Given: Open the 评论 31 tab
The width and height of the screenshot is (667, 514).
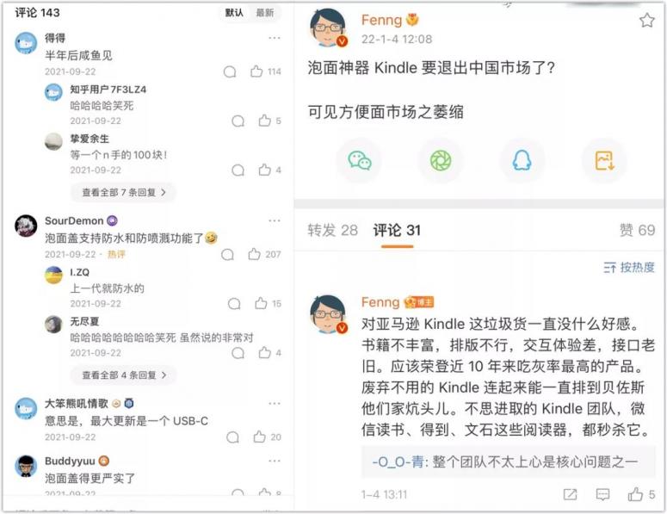Looking at the screenshot, I should tap(397, 230).
